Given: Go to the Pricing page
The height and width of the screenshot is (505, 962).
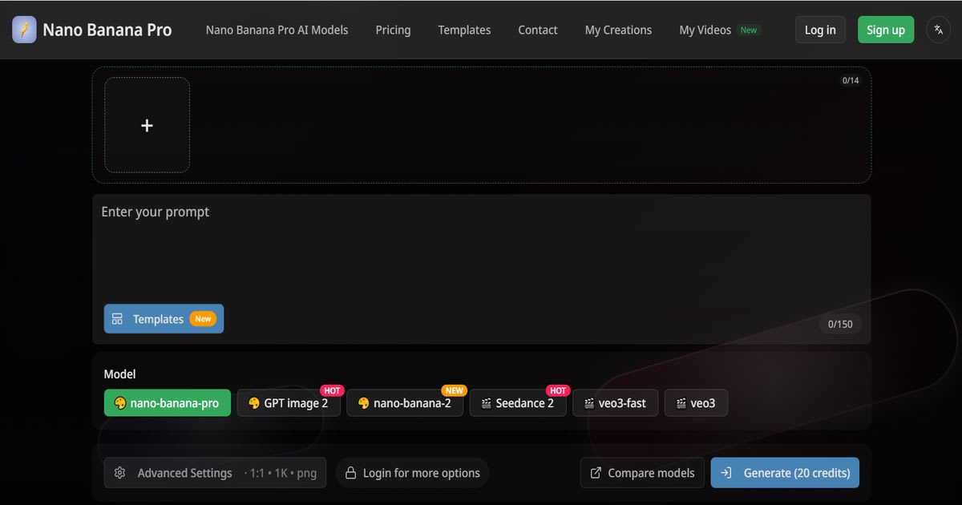Looking at the screenshot, I should tap(393, 30).
